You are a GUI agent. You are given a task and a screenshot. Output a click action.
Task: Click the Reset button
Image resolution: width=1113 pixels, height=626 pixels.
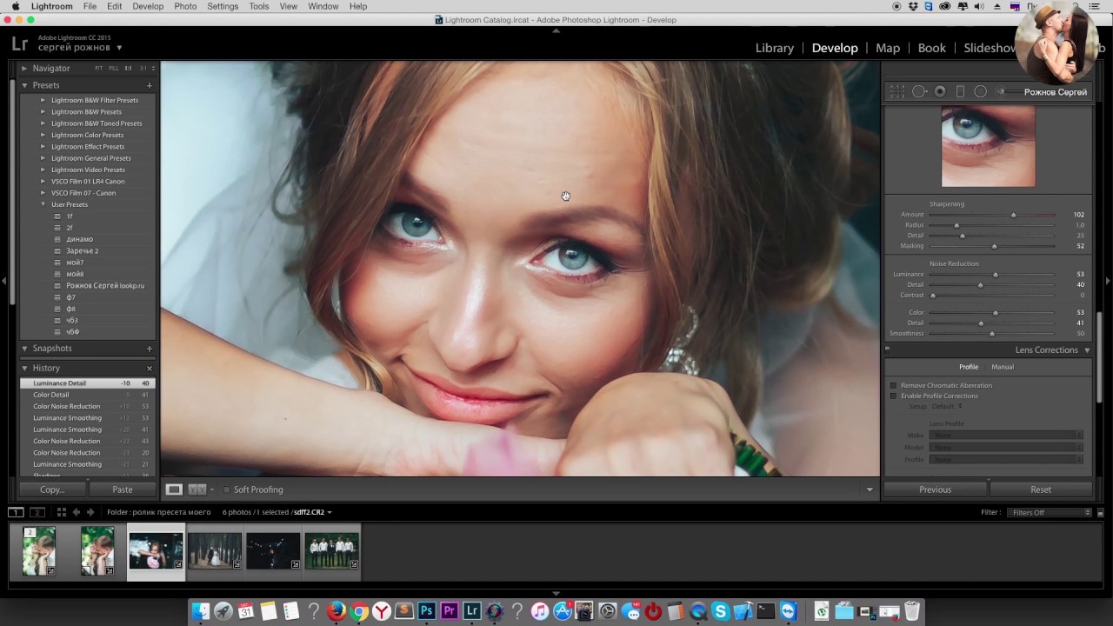click(x=1040, y=489)
